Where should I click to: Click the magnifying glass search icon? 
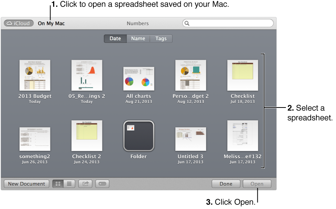pos(187,23)
